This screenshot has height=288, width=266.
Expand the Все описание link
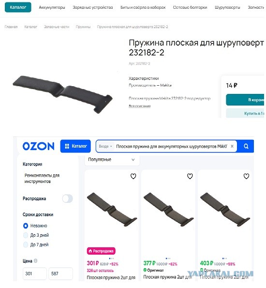139,106
